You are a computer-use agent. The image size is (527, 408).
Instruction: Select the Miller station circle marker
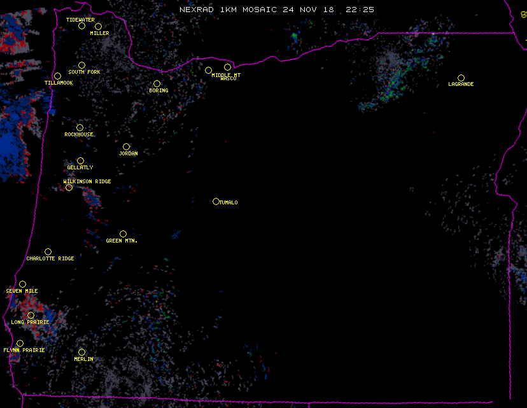(x=98, y=27)
